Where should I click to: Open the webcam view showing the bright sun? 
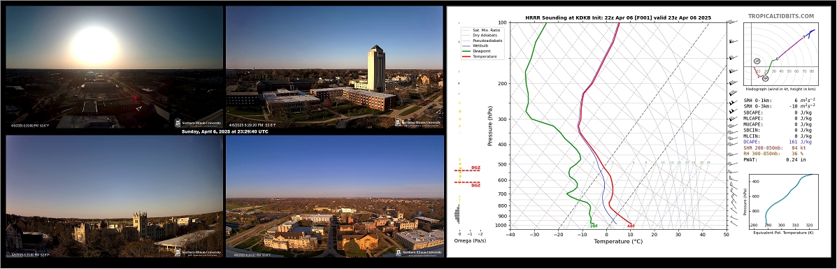(x=114, y=67)
